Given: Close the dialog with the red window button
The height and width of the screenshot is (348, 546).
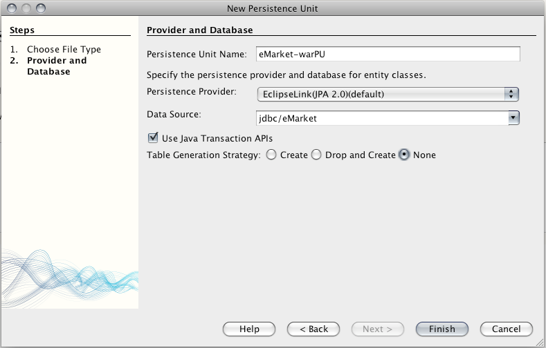Looking at the screenshot, I should [12, 8].
